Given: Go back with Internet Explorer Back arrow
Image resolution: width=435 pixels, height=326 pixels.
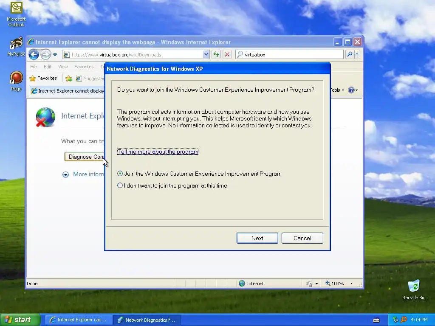Looking at the screenshot, I should [x=34, y=54].
